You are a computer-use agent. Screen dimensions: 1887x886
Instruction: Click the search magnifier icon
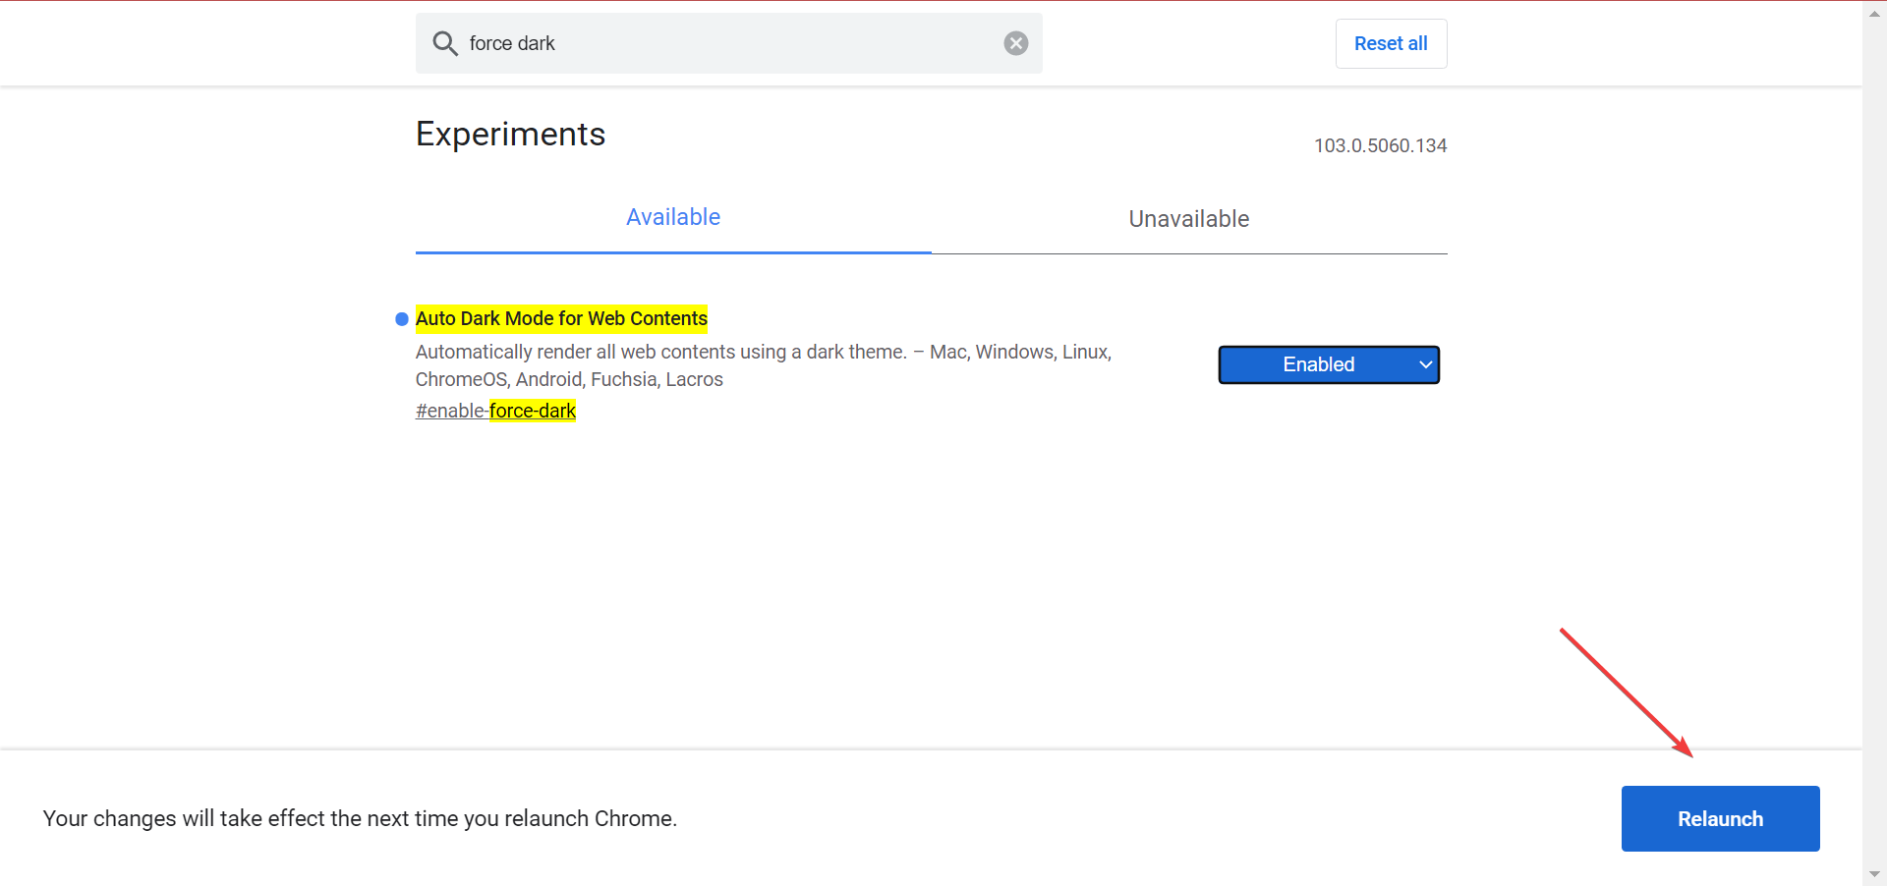(x=444, y=43)
